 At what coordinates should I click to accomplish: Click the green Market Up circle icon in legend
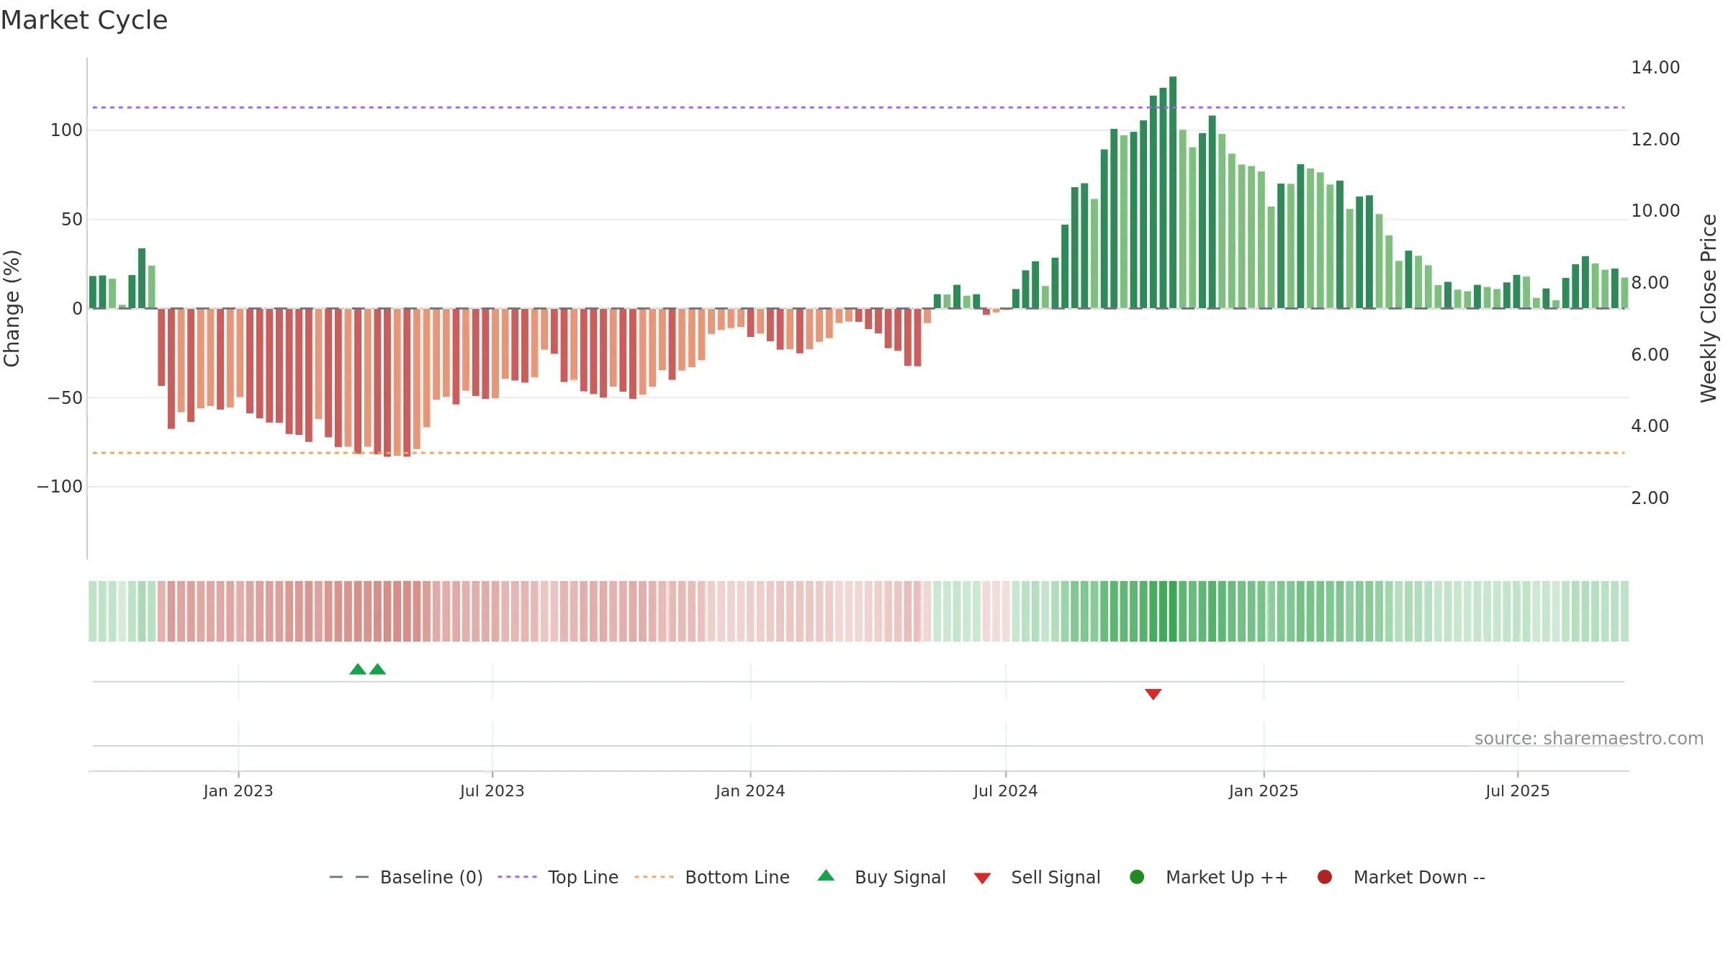click(x=1137, y=877)
